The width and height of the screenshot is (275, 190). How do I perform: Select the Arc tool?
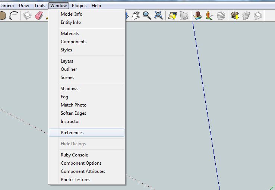(x=14, y=16)
